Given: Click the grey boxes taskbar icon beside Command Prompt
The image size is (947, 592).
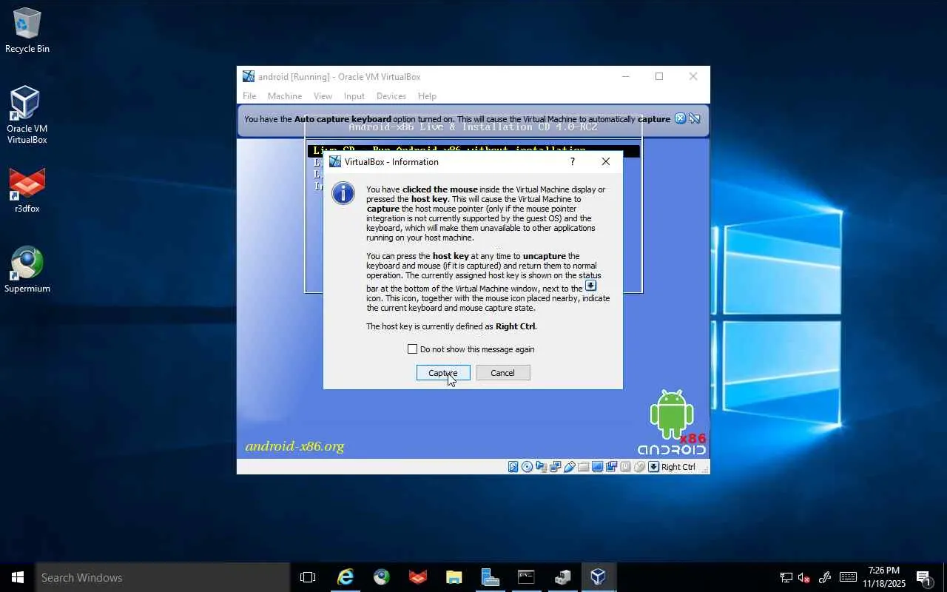Looking at the screenshot, I should click(x=562, y=577).
